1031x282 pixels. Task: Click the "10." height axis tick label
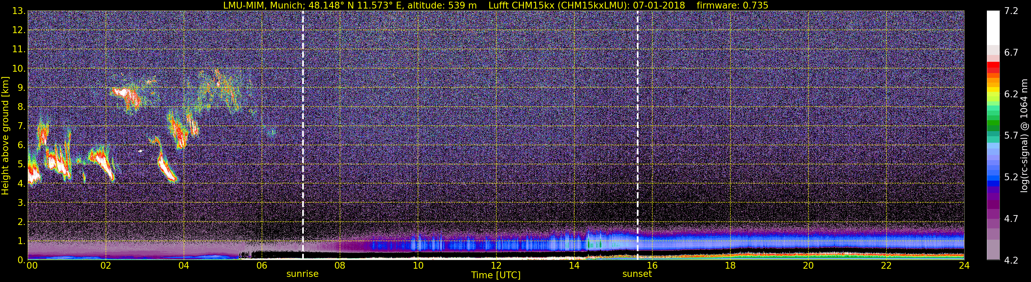19,68
